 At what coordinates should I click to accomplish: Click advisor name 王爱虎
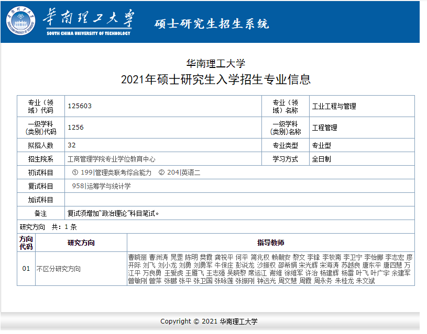pos(173,273)
